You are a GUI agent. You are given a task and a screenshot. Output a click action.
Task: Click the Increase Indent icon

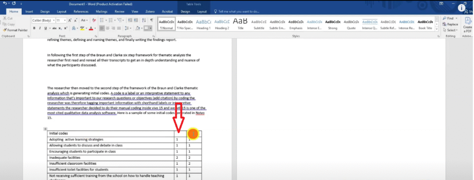[136, 20]
